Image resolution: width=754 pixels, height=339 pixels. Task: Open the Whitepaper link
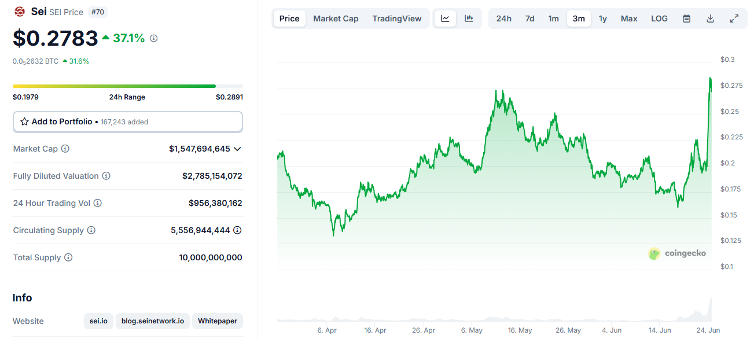coord(218,321)
